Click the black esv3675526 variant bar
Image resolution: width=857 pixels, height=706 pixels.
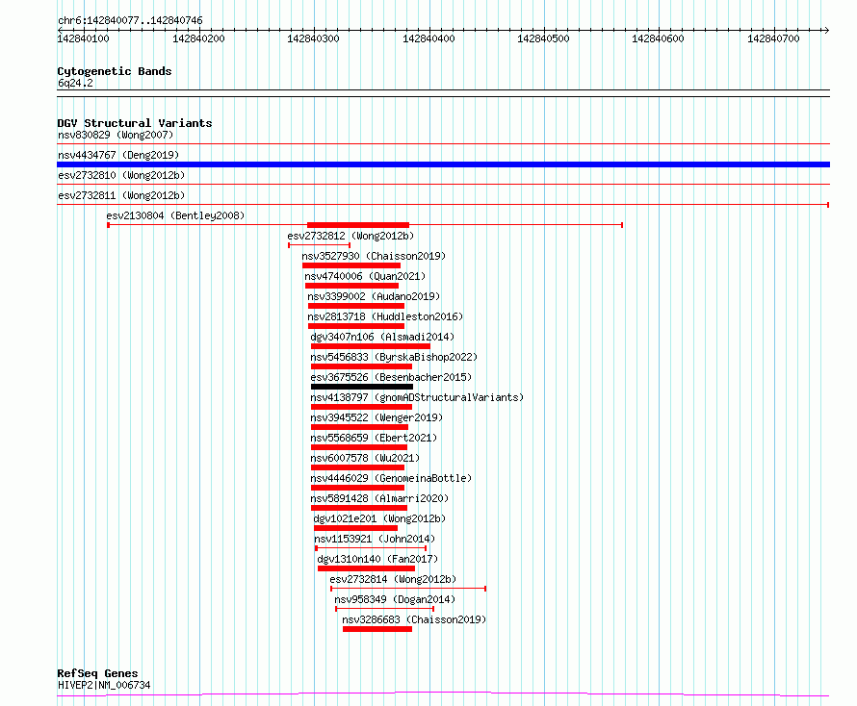click(362, 387)
